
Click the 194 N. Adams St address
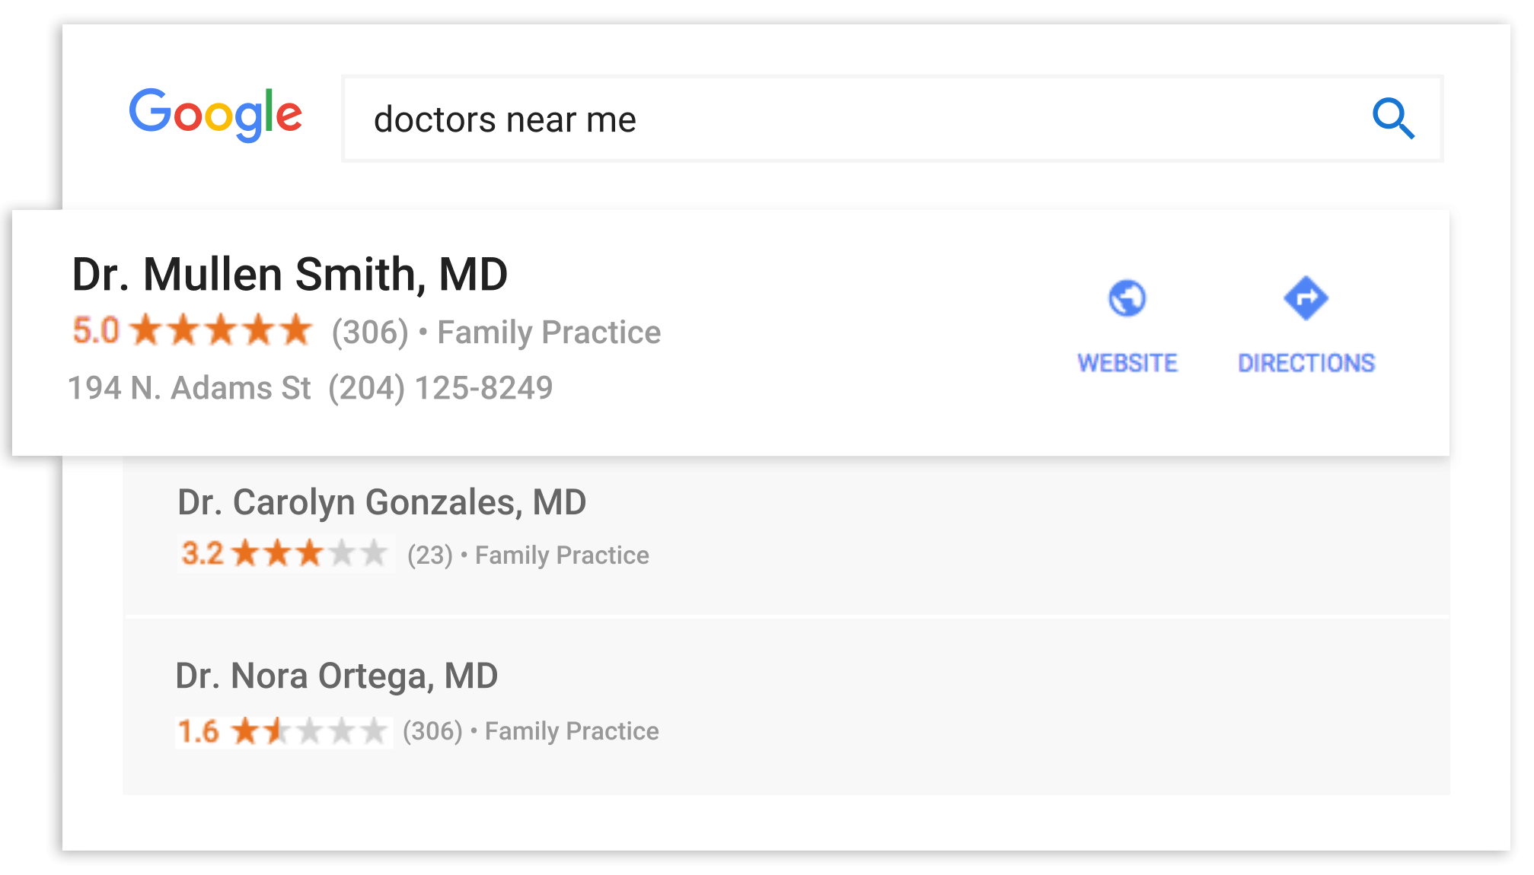[190, 388]
